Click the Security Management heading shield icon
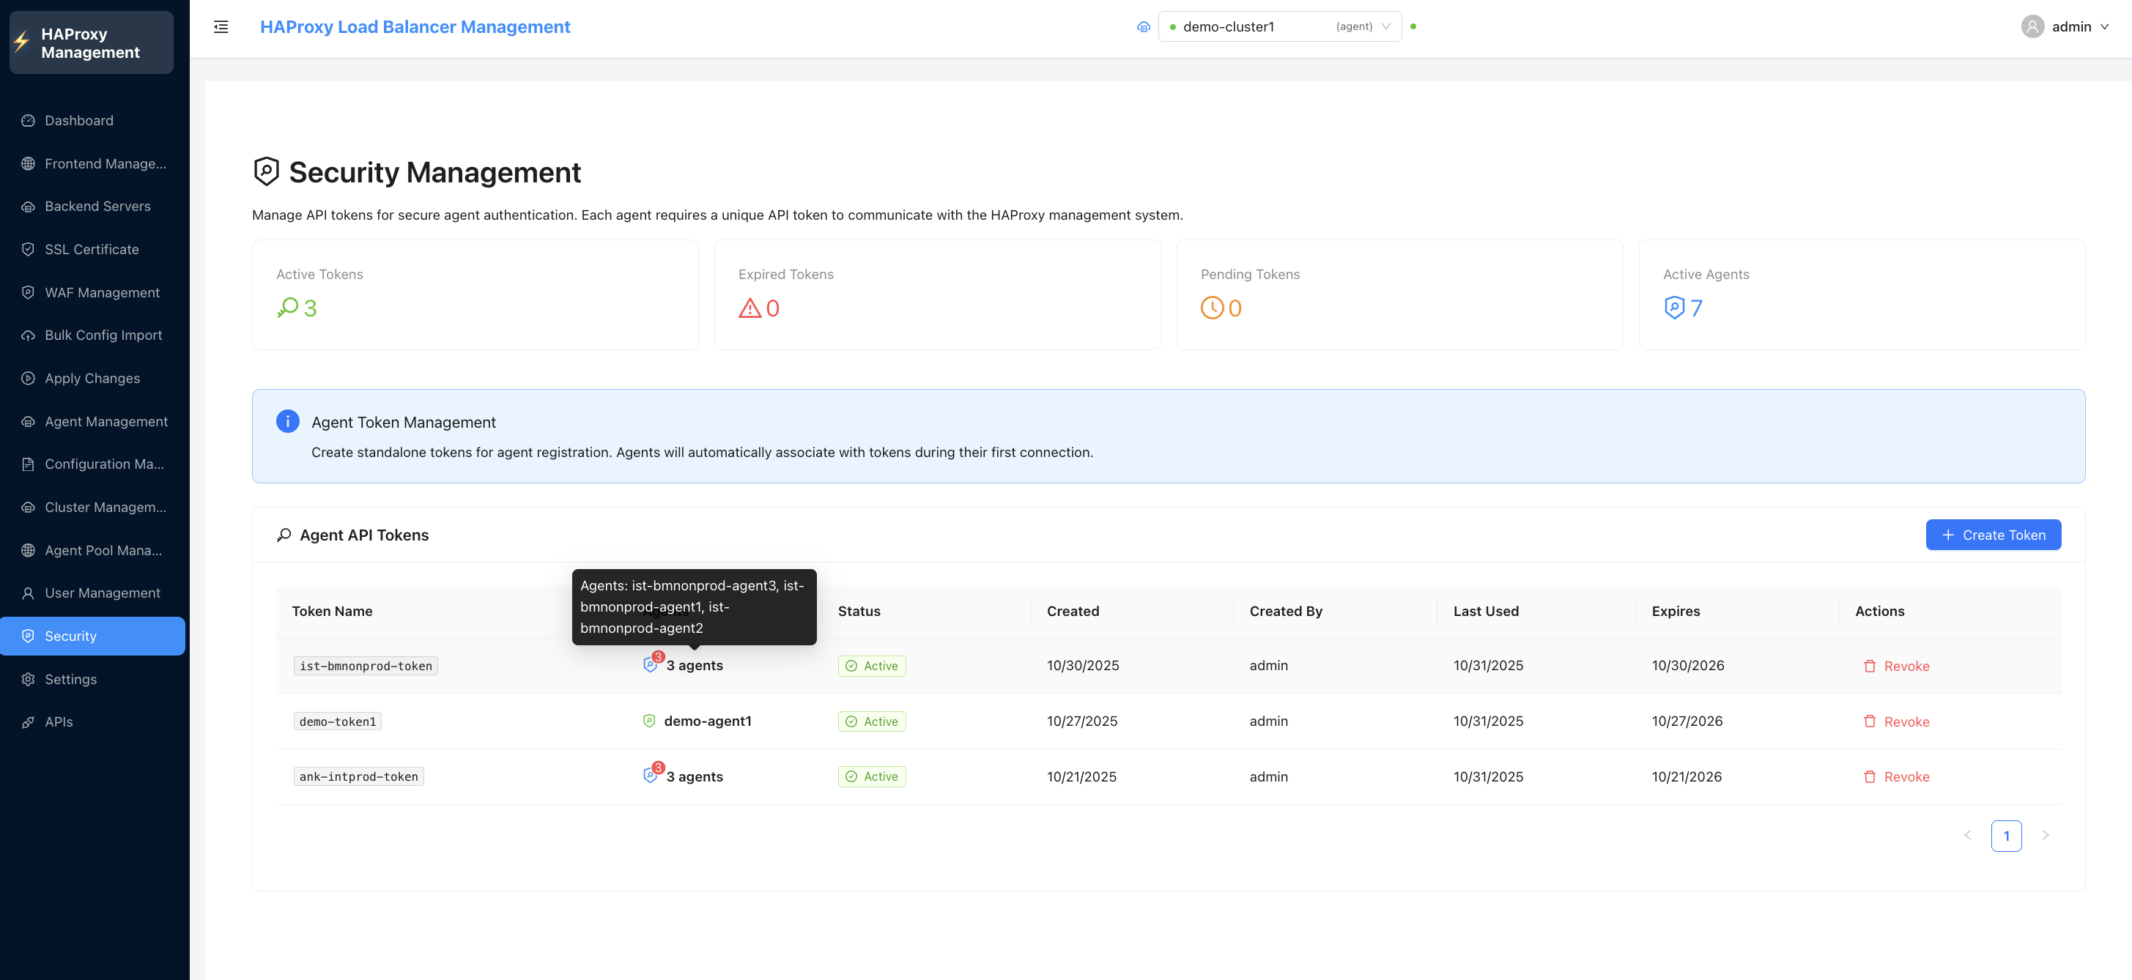The width and height of the screenshot is (2132, 980). coord(266,171)
